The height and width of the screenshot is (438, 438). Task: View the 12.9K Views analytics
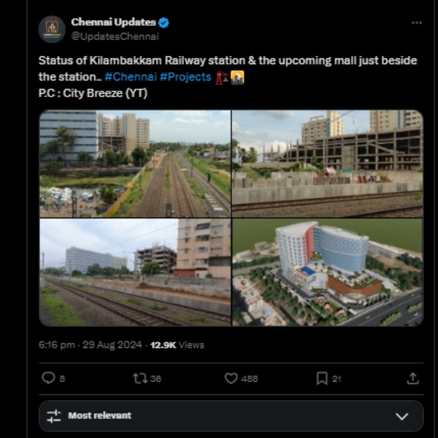point(177,345)
